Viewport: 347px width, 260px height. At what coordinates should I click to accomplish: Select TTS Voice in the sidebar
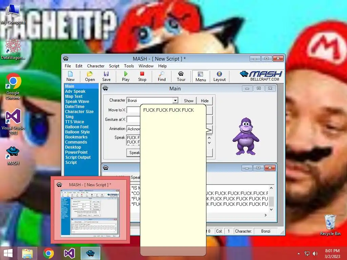[x=75, y=122]
